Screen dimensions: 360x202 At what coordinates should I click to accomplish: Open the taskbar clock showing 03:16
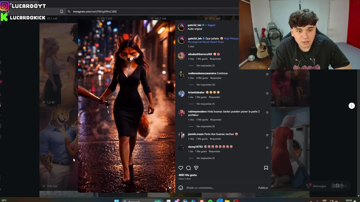[x=349, y=201]
